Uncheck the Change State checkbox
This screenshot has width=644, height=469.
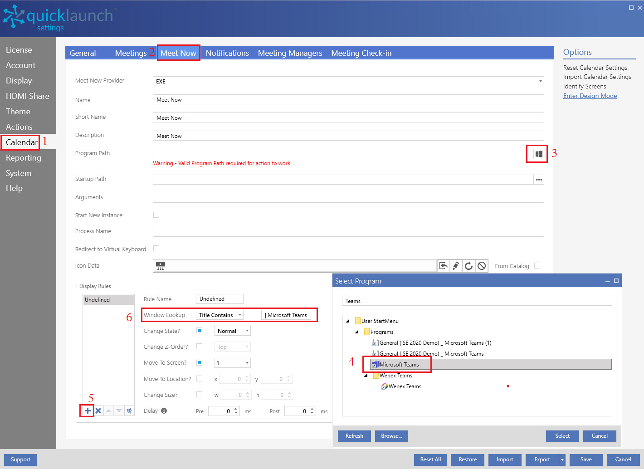(199, 331)
